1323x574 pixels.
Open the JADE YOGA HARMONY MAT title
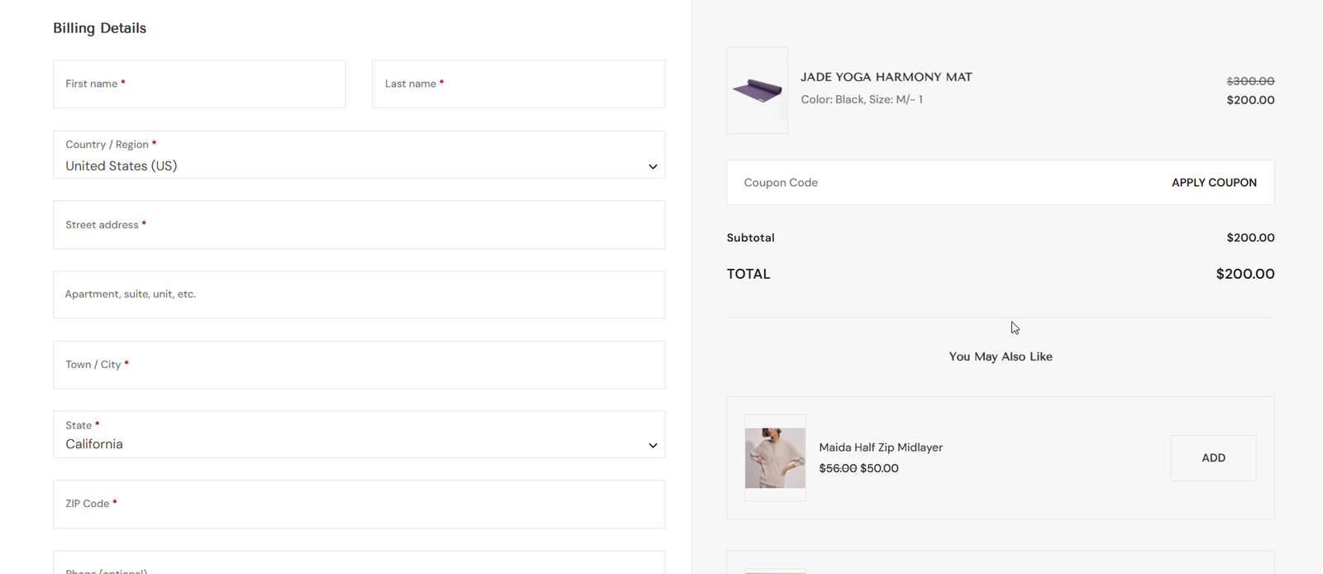886,77
